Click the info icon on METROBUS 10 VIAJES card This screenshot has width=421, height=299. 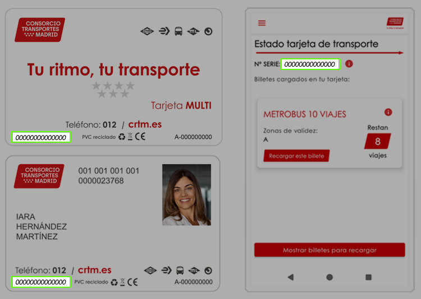pyautogui.click(x=388, y=112)
